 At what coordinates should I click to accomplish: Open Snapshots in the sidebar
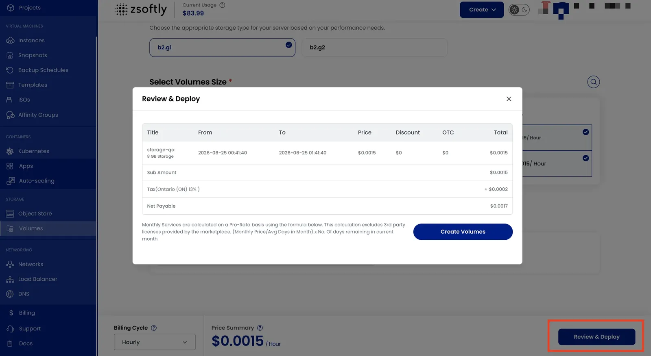[33, 55]
